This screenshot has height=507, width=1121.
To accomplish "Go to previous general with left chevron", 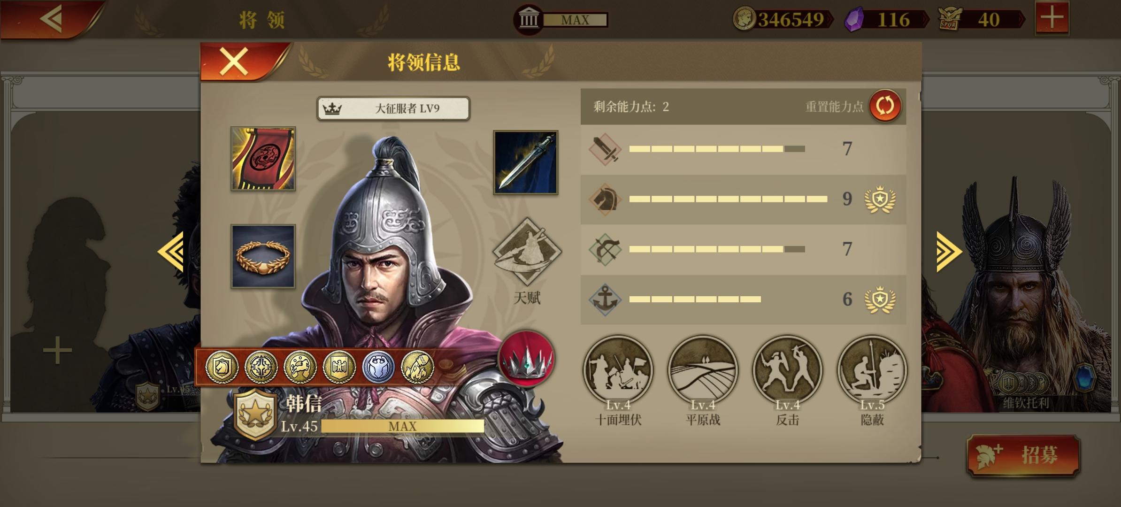I will [171, 252].
